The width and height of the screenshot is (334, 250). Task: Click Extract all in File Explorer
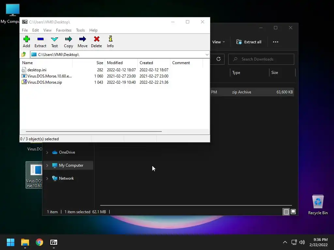[x=249, y=42]
